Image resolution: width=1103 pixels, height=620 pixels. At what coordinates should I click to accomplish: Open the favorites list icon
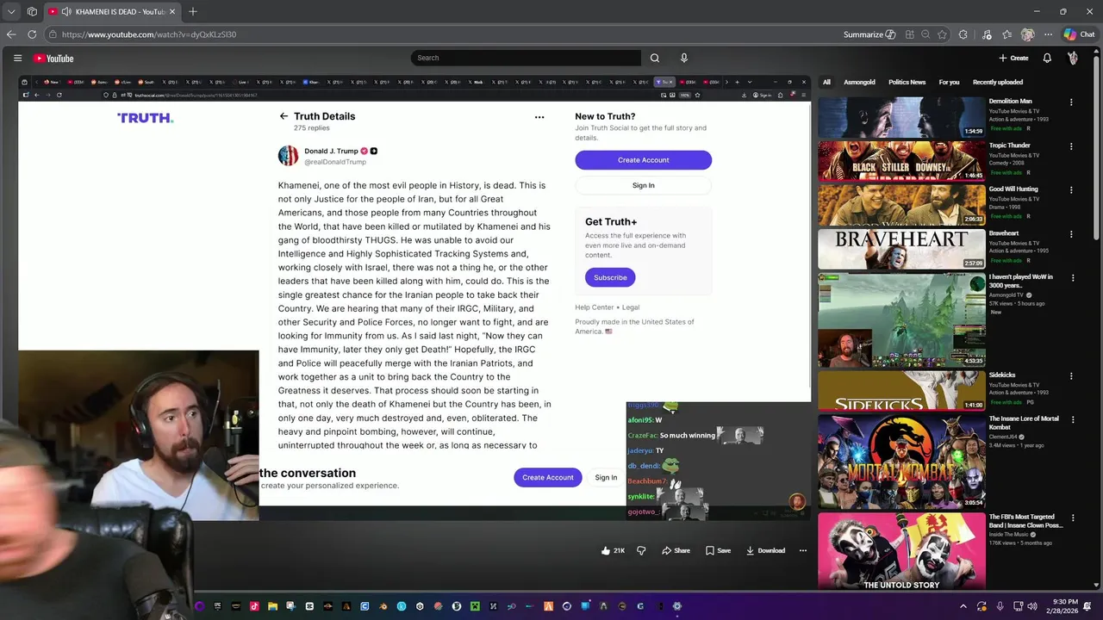click(1006, 34)
